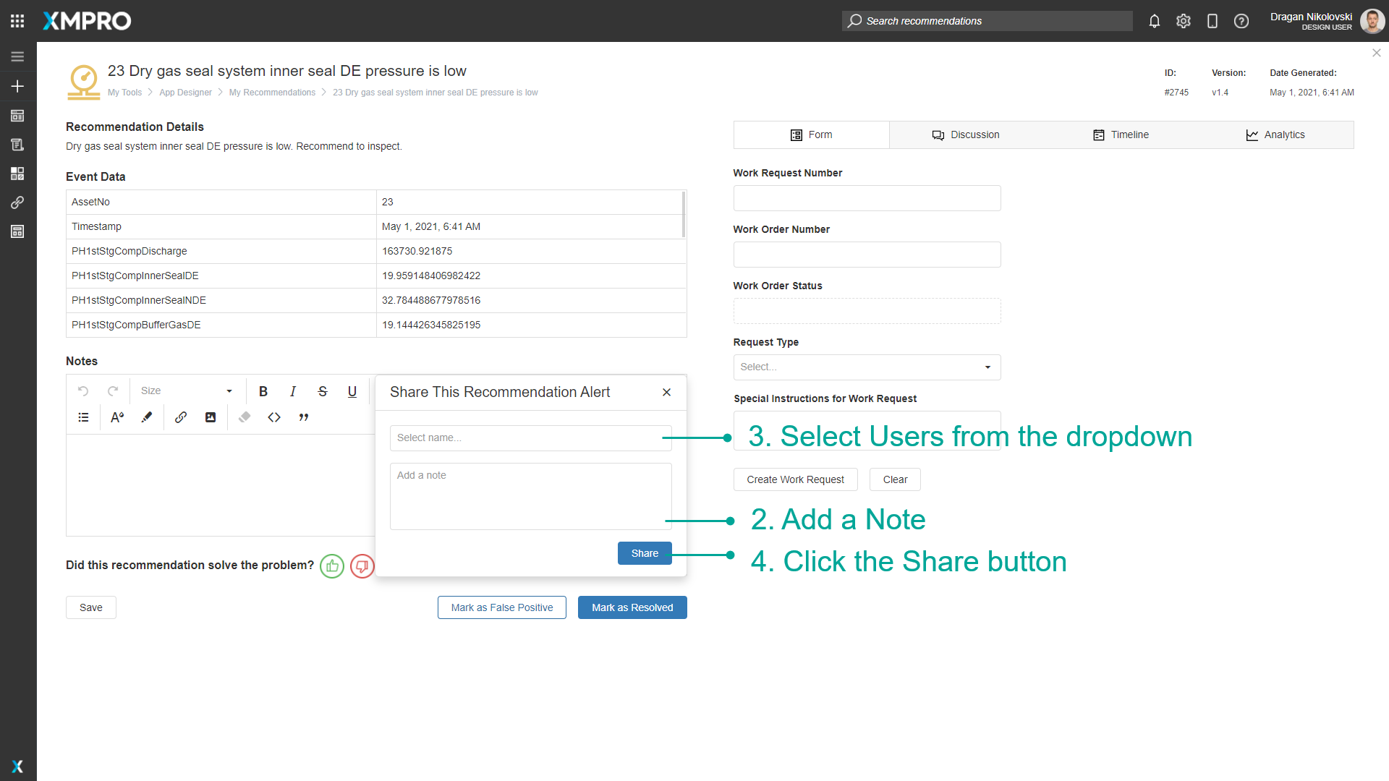Click the thumbs down feedback icon
The width and height of the screenshot is (1389, 781).
(x=362, y=566)
